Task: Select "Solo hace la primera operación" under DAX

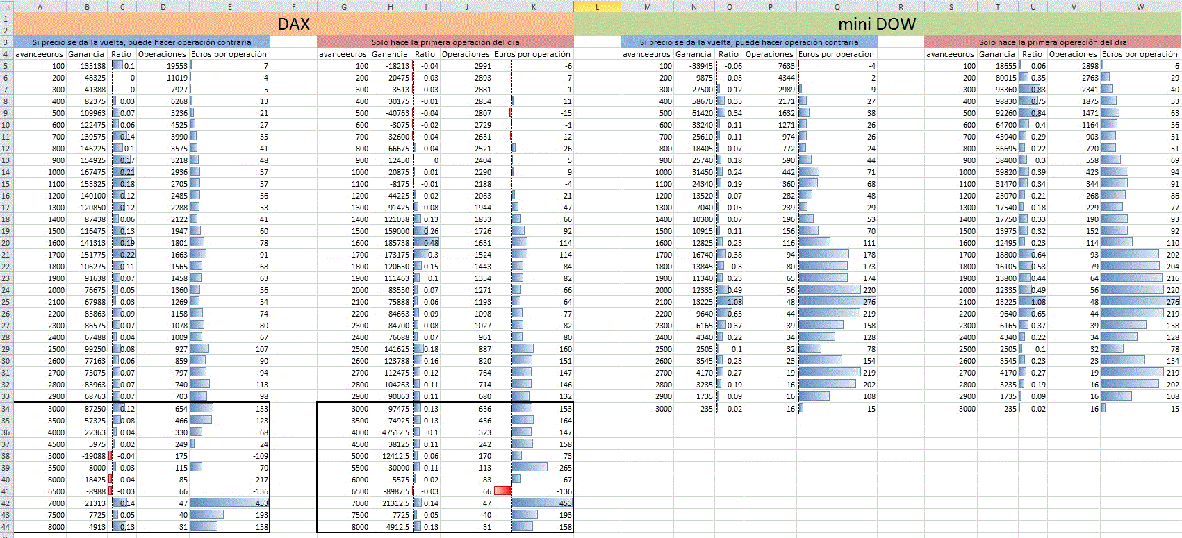Action: tap(445, 42)
